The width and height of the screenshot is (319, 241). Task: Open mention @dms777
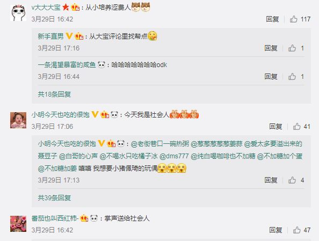(x=174, y=156)
